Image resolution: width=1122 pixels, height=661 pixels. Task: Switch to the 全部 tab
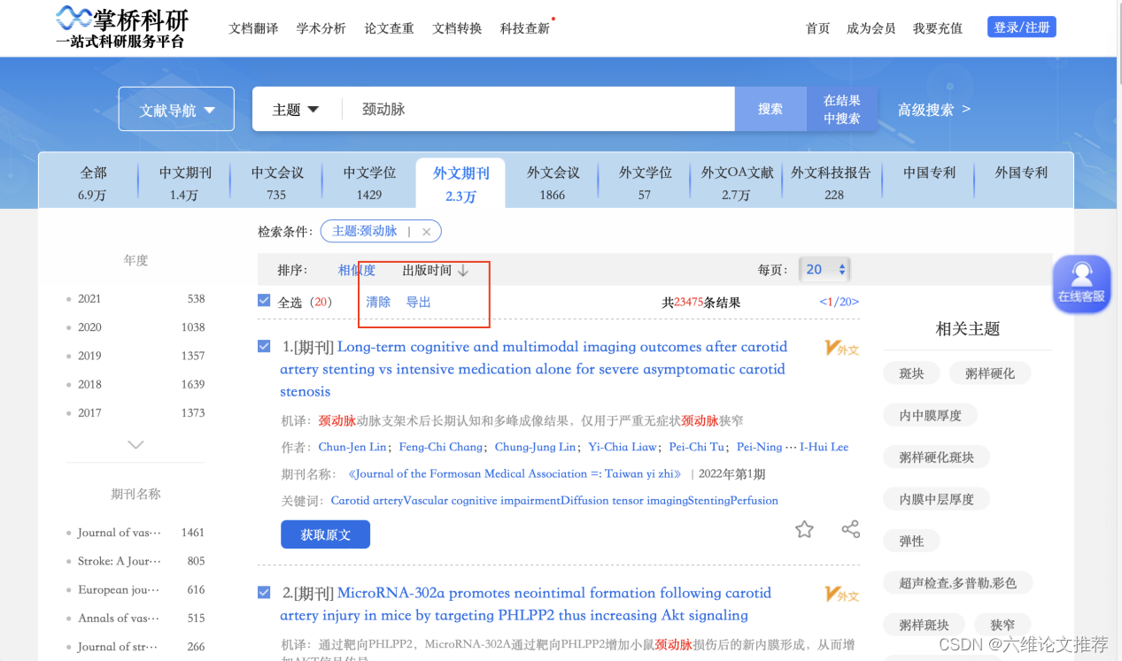pyautogui.click(x=93, y=181)
